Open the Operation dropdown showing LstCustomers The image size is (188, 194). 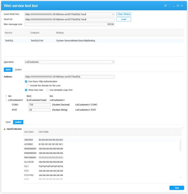click(x=113, y=62)
